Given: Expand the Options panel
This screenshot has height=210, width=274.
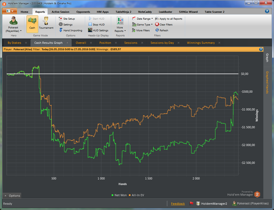Looking at the screenshot, I should (x=12, y=196).
